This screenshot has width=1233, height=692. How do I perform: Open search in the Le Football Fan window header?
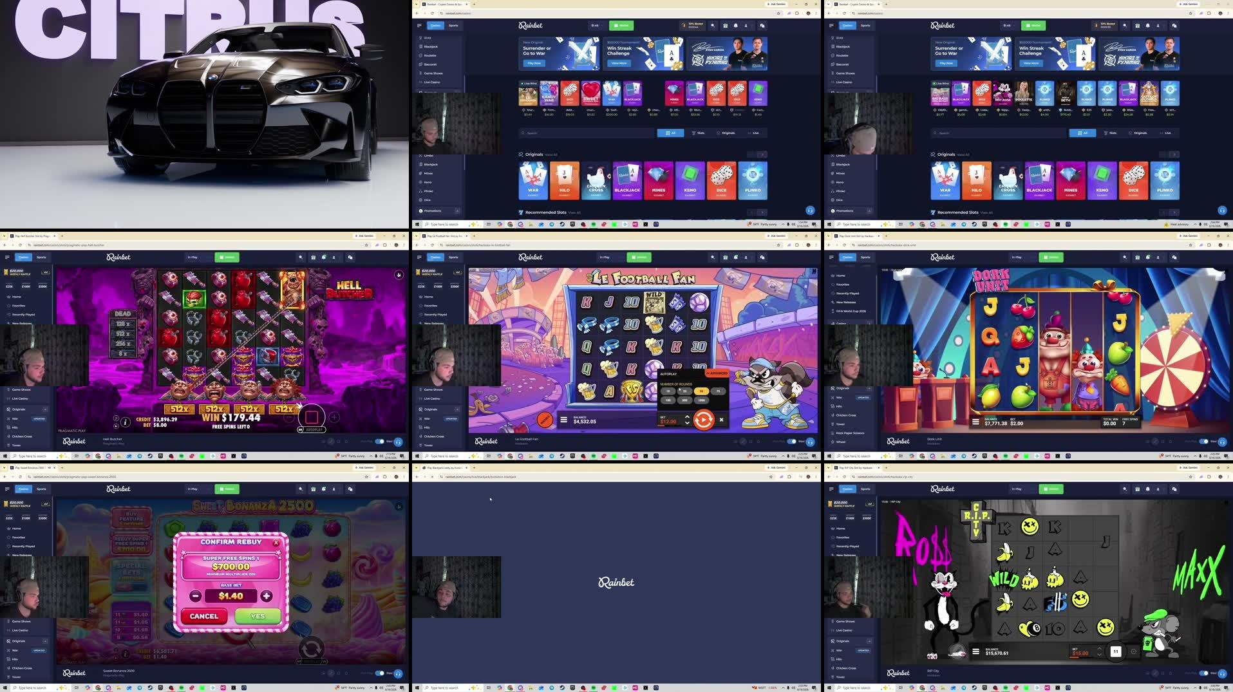tap(713, 257)
